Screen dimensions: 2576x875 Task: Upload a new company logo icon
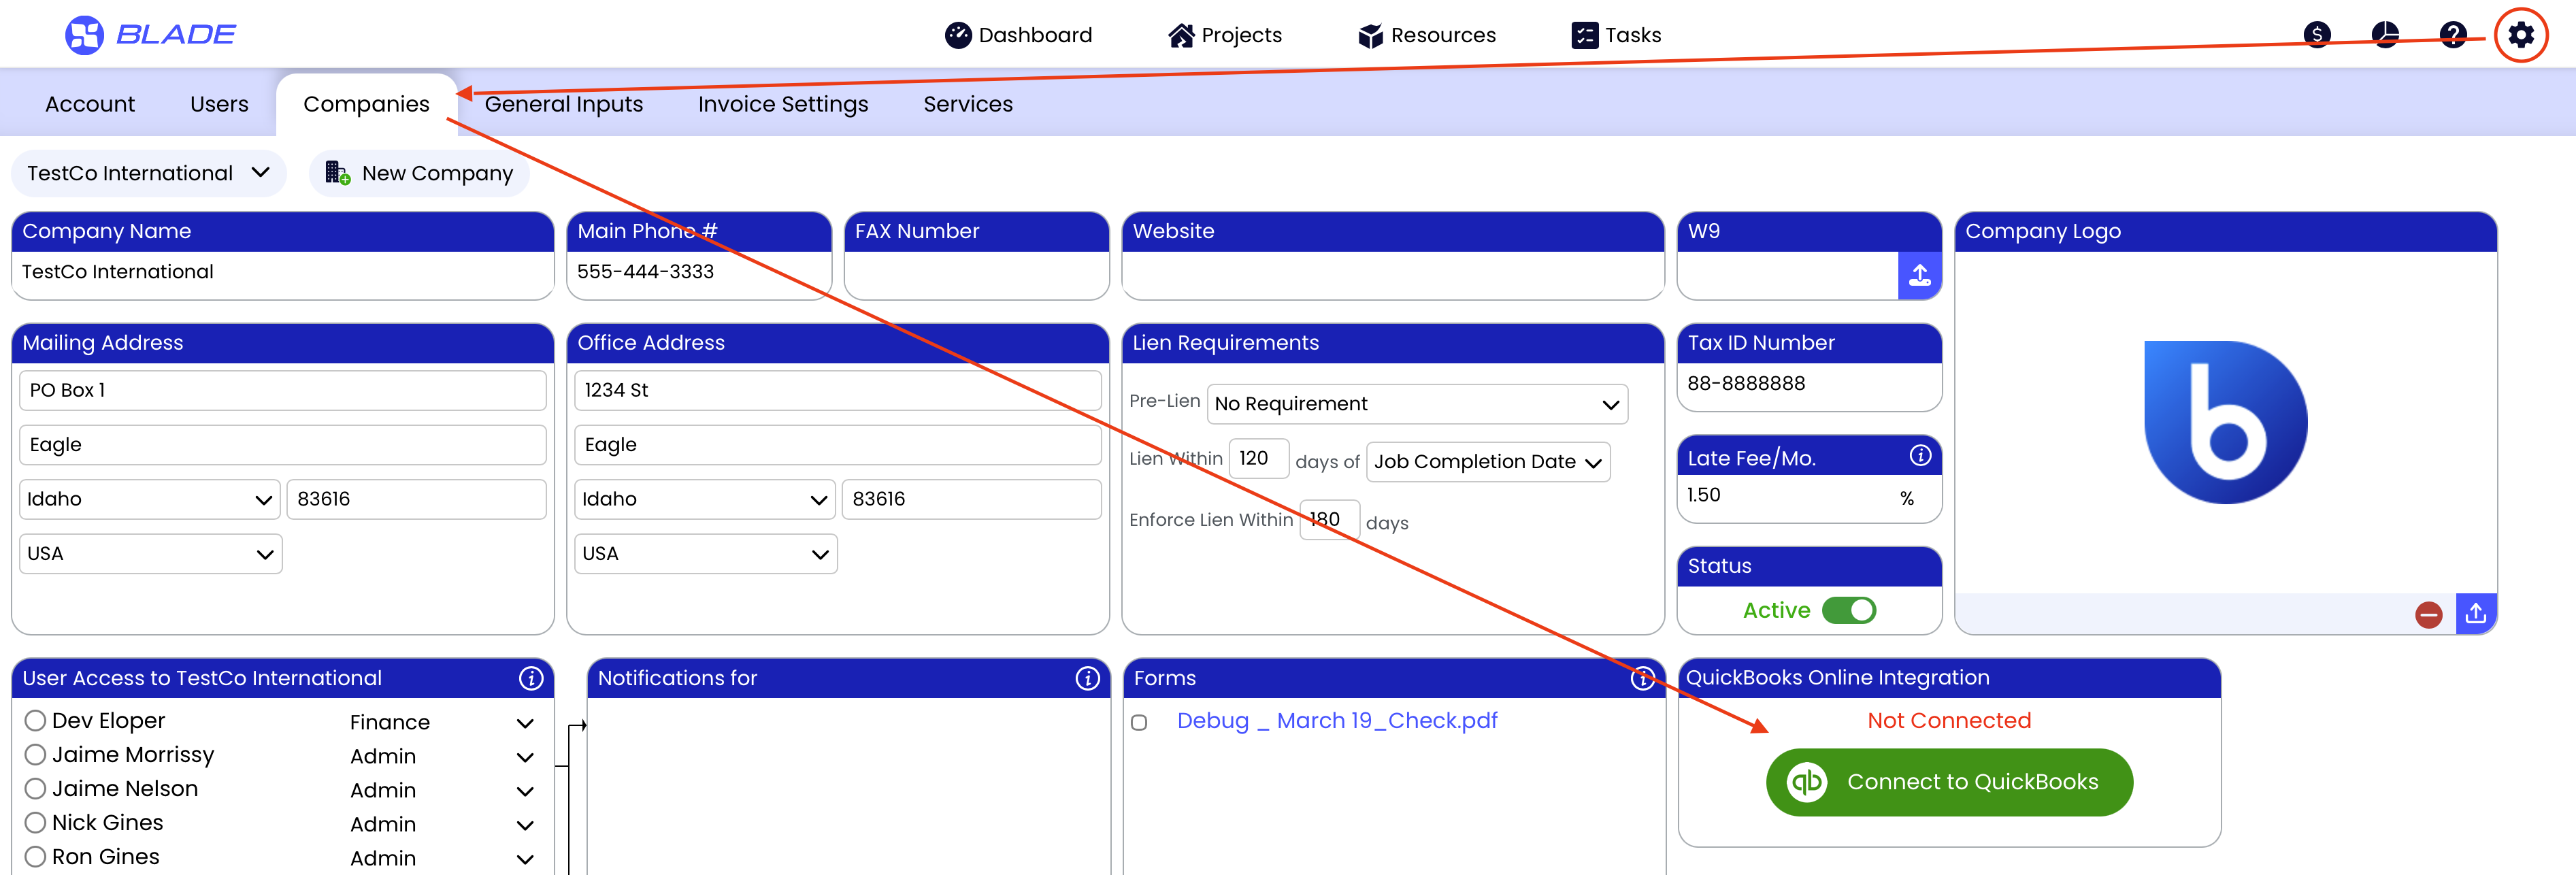(2475, 613)
